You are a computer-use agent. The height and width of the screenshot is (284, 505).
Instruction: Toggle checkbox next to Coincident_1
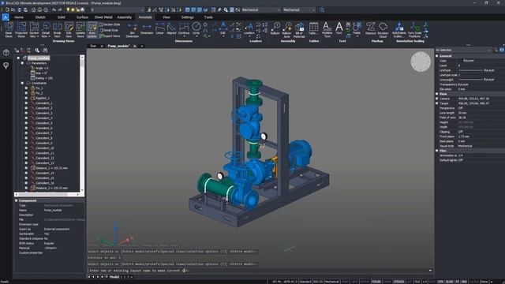point(26,103)
